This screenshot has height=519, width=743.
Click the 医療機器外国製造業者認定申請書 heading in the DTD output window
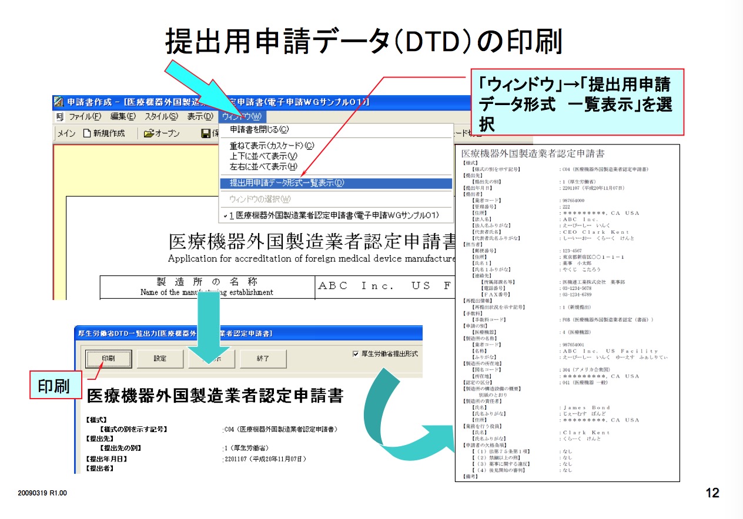215,395
